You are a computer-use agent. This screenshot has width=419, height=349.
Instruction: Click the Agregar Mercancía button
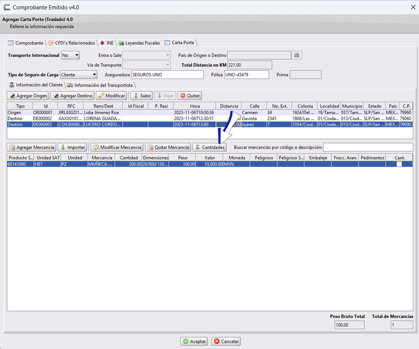coord(32,147)
